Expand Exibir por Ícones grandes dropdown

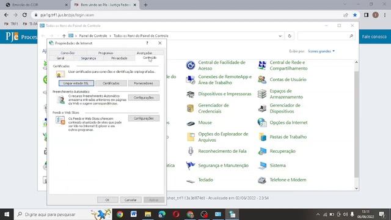click(x=321, y=51)
